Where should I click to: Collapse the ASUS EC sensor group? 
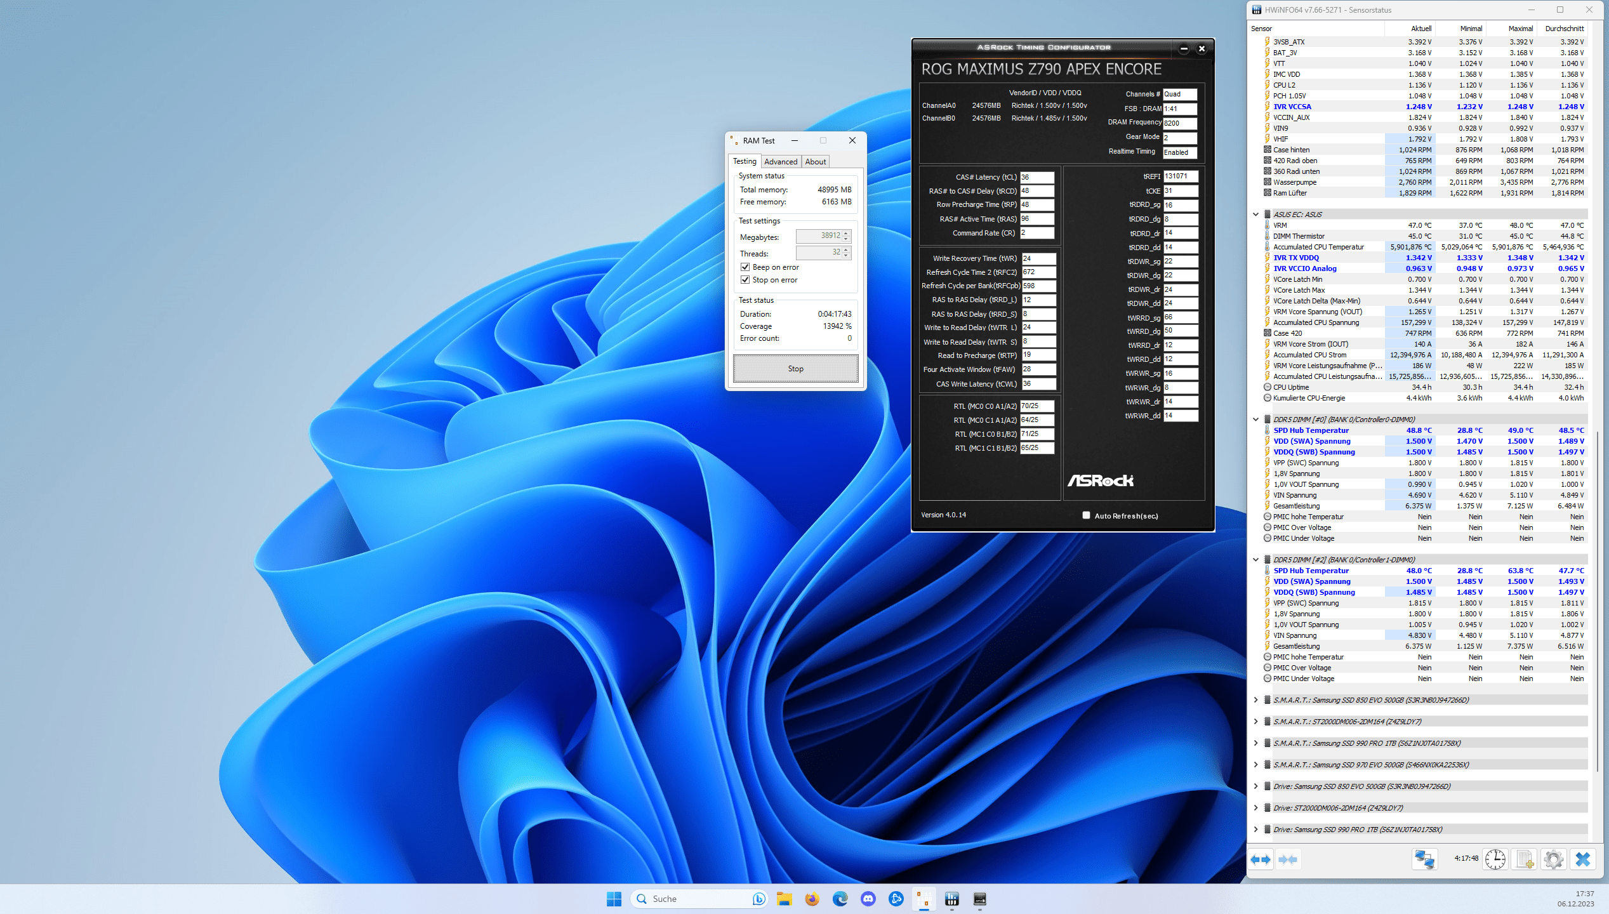click(x=1255, y=215)
